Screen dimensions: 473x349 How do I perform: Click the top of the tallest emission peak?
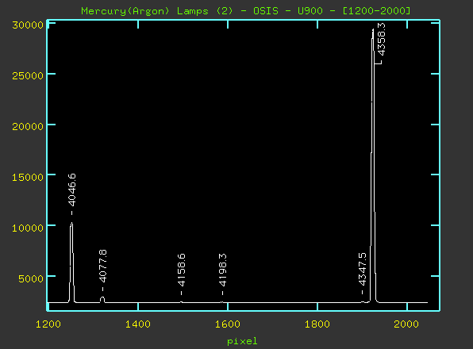tap(373, 30)
